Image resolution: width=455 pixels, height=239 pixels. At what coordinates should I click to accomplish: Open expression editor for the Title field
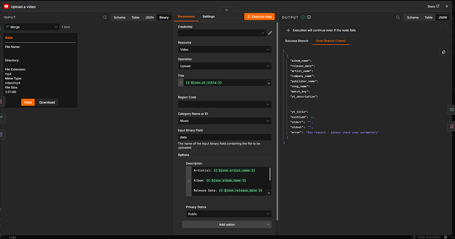(268, 83)
